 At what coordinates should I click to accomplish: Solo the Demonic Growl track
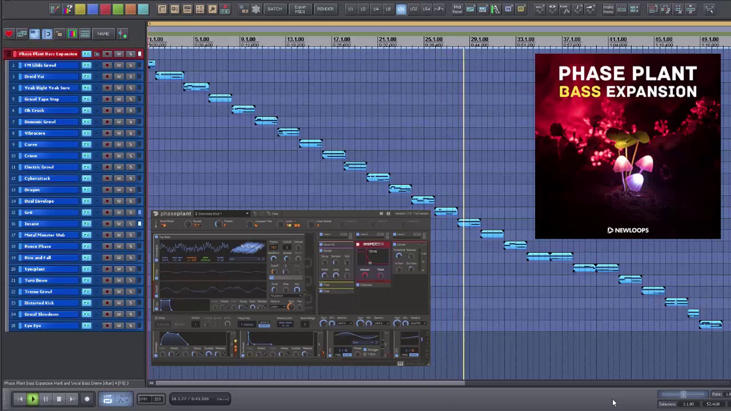click(x=130, y=122)
